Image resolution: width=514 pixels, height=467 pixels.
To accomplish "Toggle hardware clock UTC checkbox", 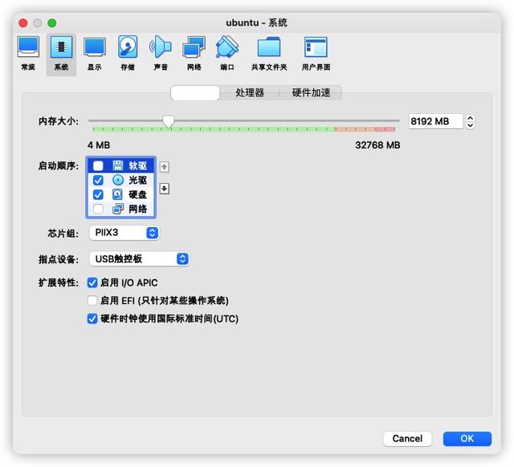I will [92, 319].
